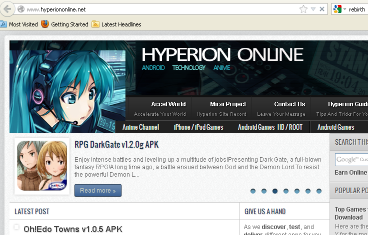Click the search box containing rebirth

(x=357, y=9)
